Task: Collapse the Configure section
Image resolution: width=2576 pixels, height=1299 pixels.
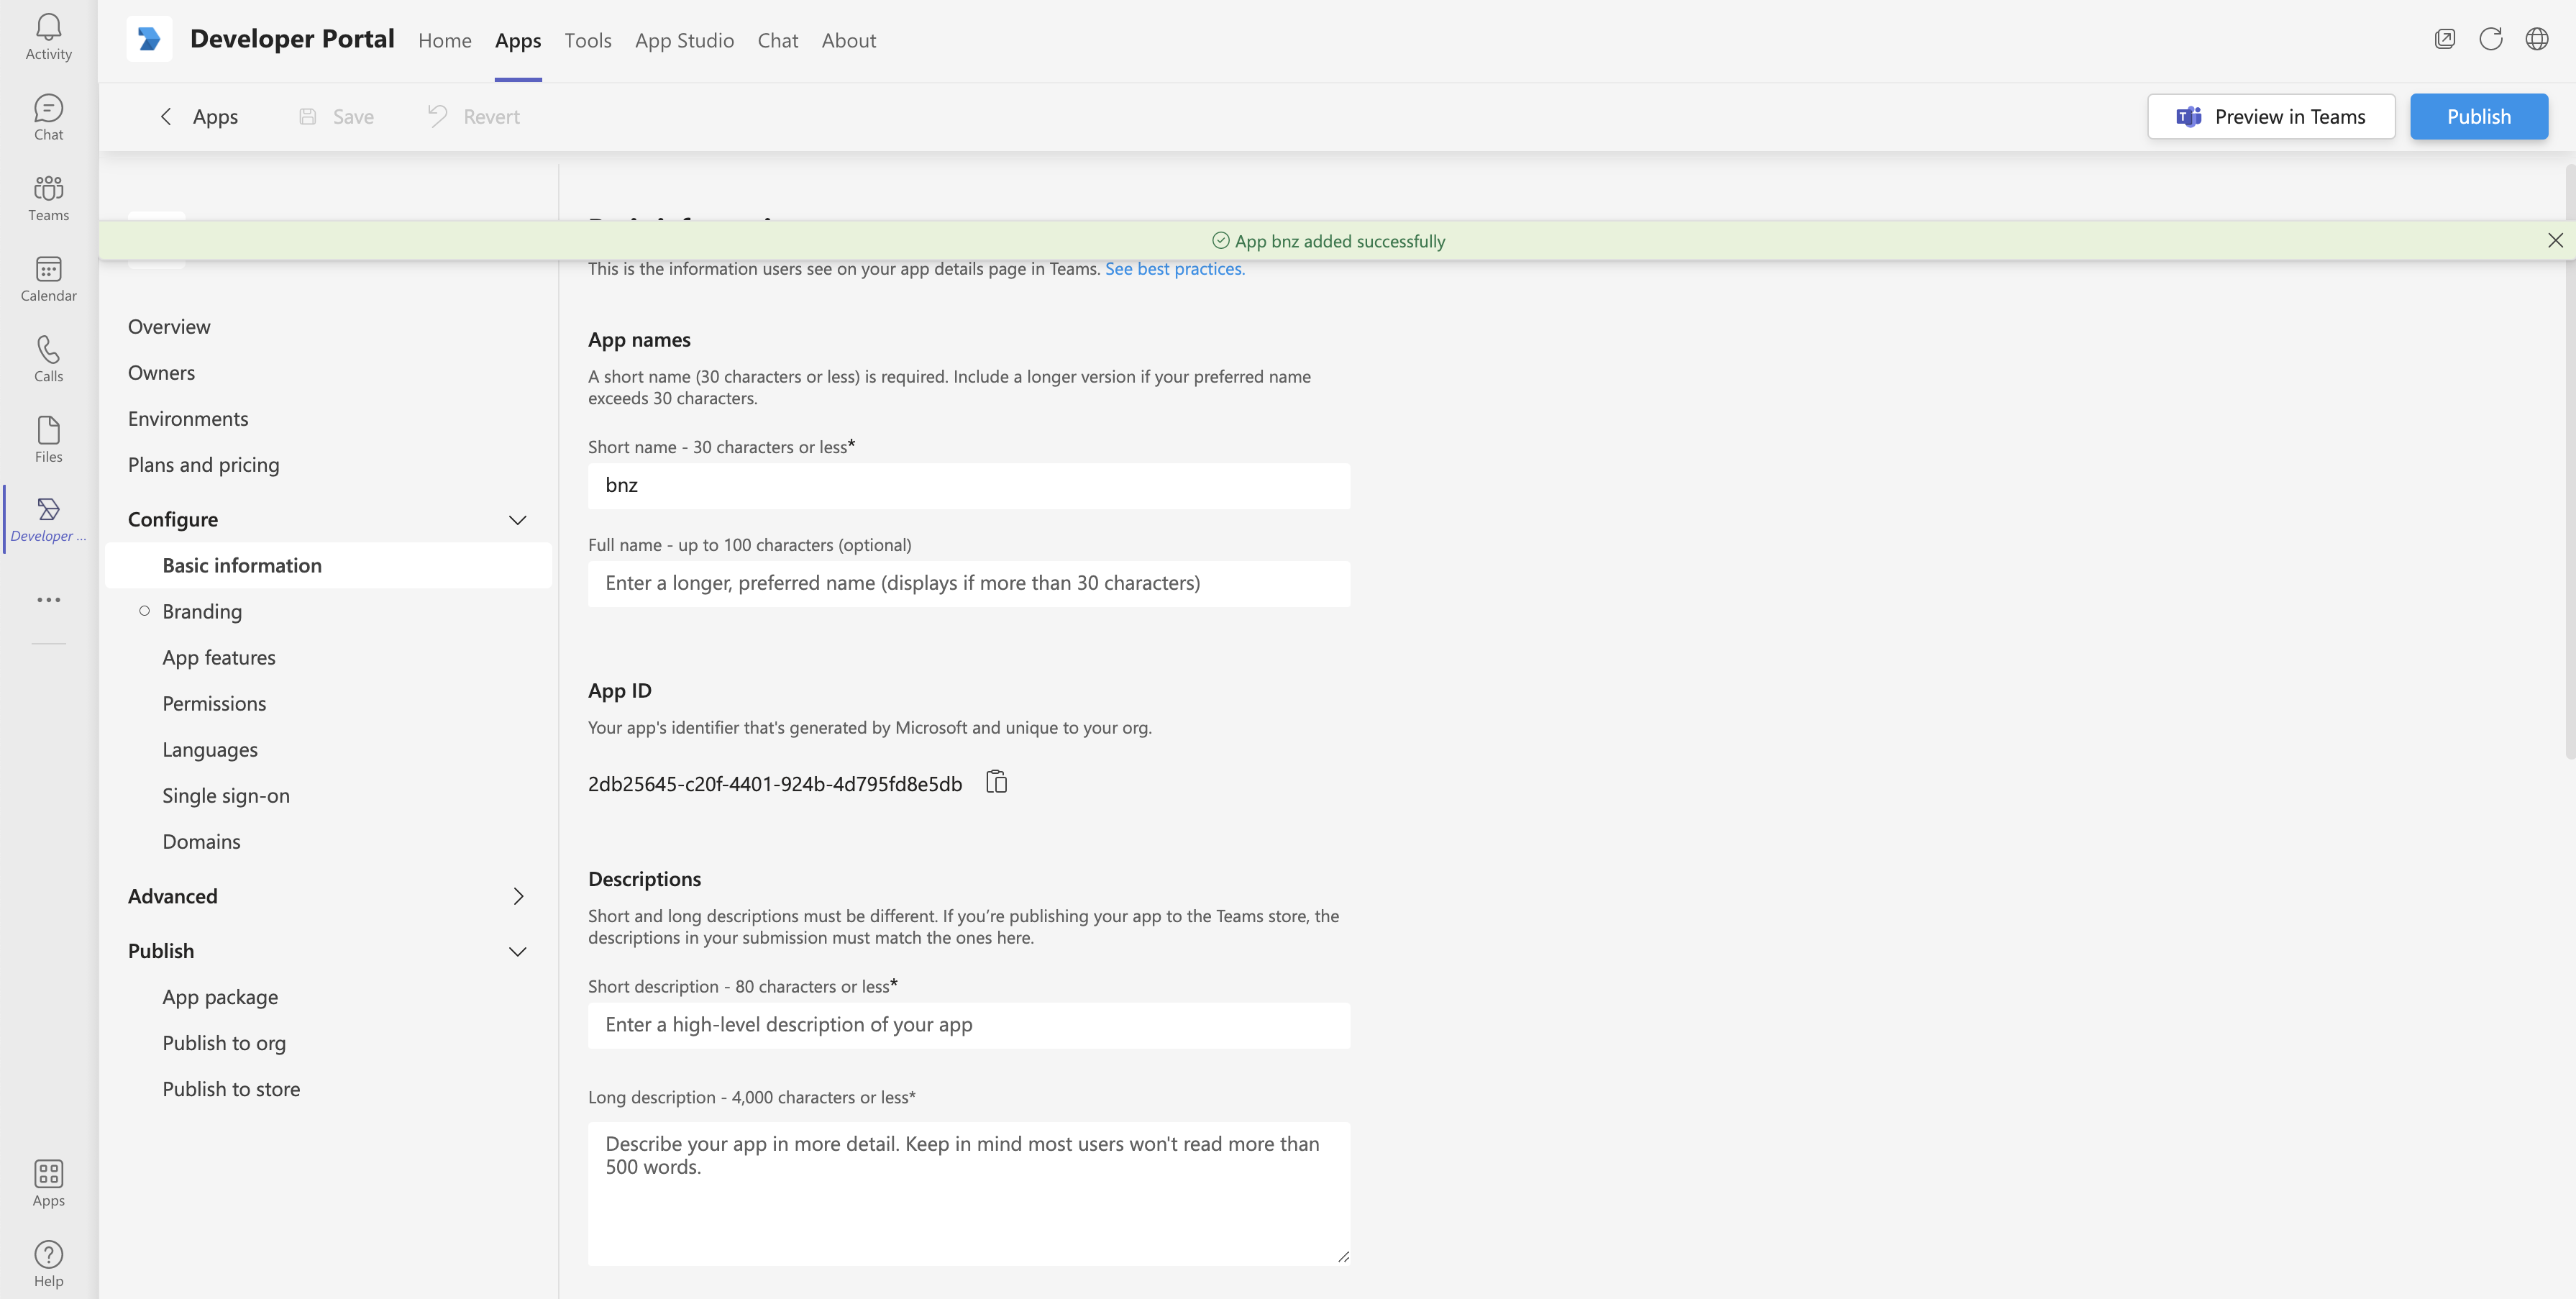Action: [517, 519]
